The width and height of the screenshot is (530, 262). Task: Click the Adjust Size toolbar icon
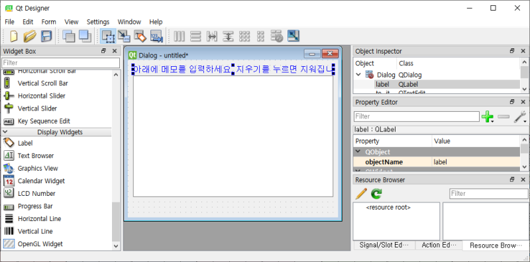293,36
